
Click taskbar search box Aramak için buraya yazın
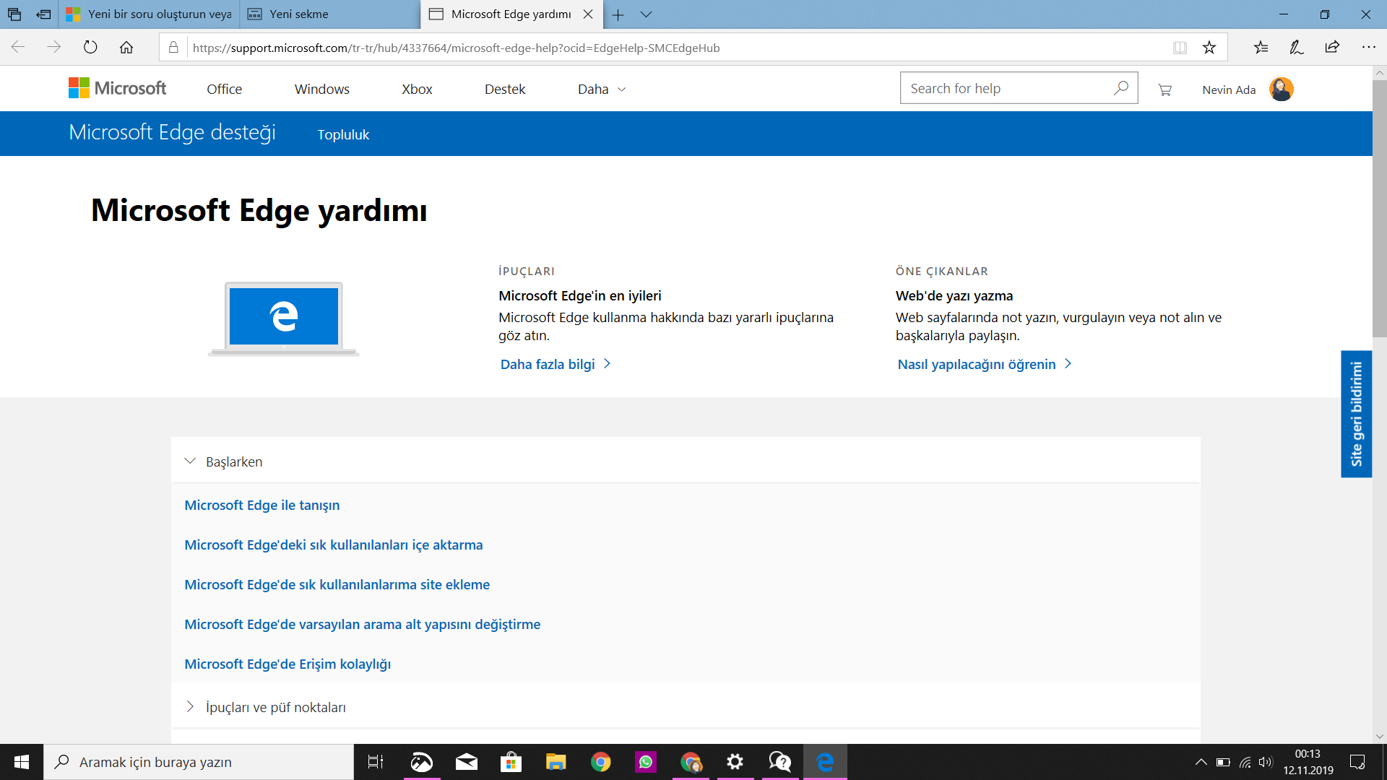click(199, 762)
